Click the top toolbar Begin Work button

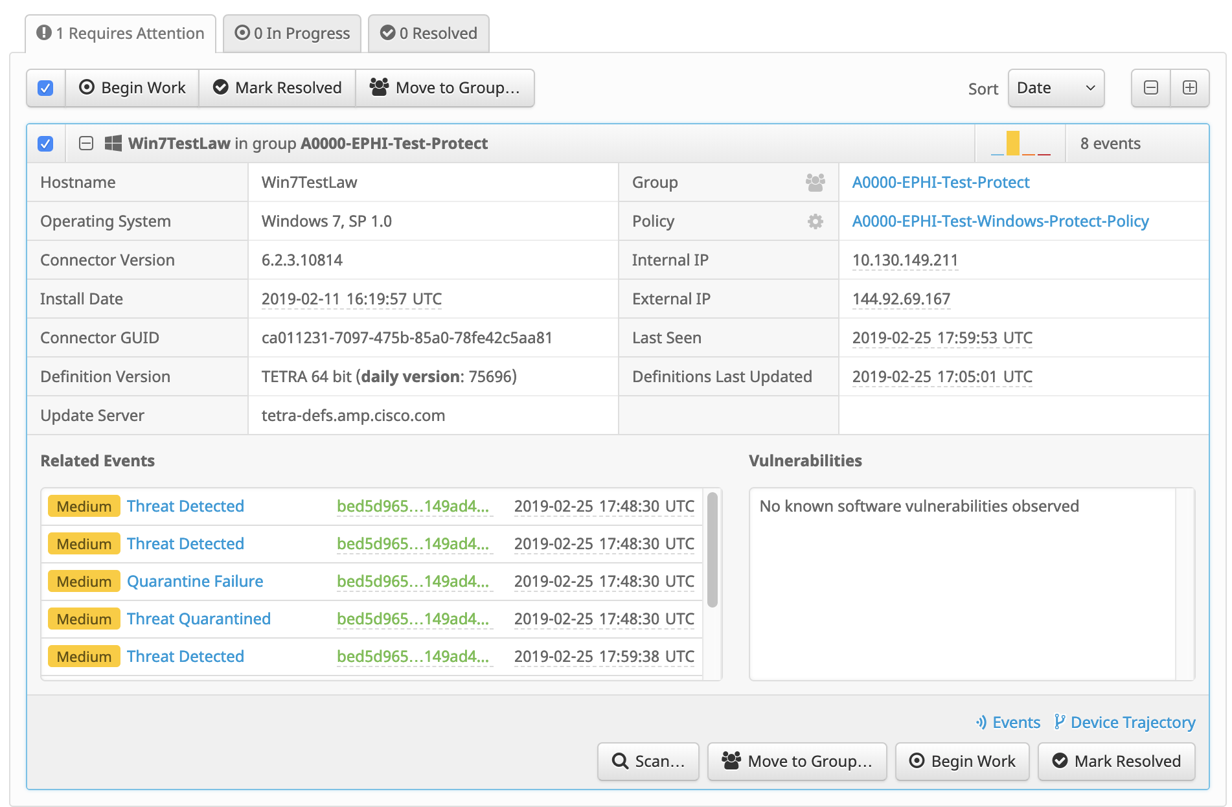tap(132, 88)
